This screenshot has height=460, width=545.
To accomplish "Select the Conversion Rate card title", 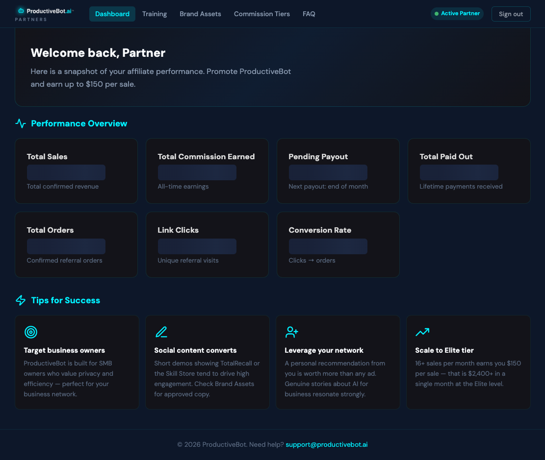I will pos(320,230).
